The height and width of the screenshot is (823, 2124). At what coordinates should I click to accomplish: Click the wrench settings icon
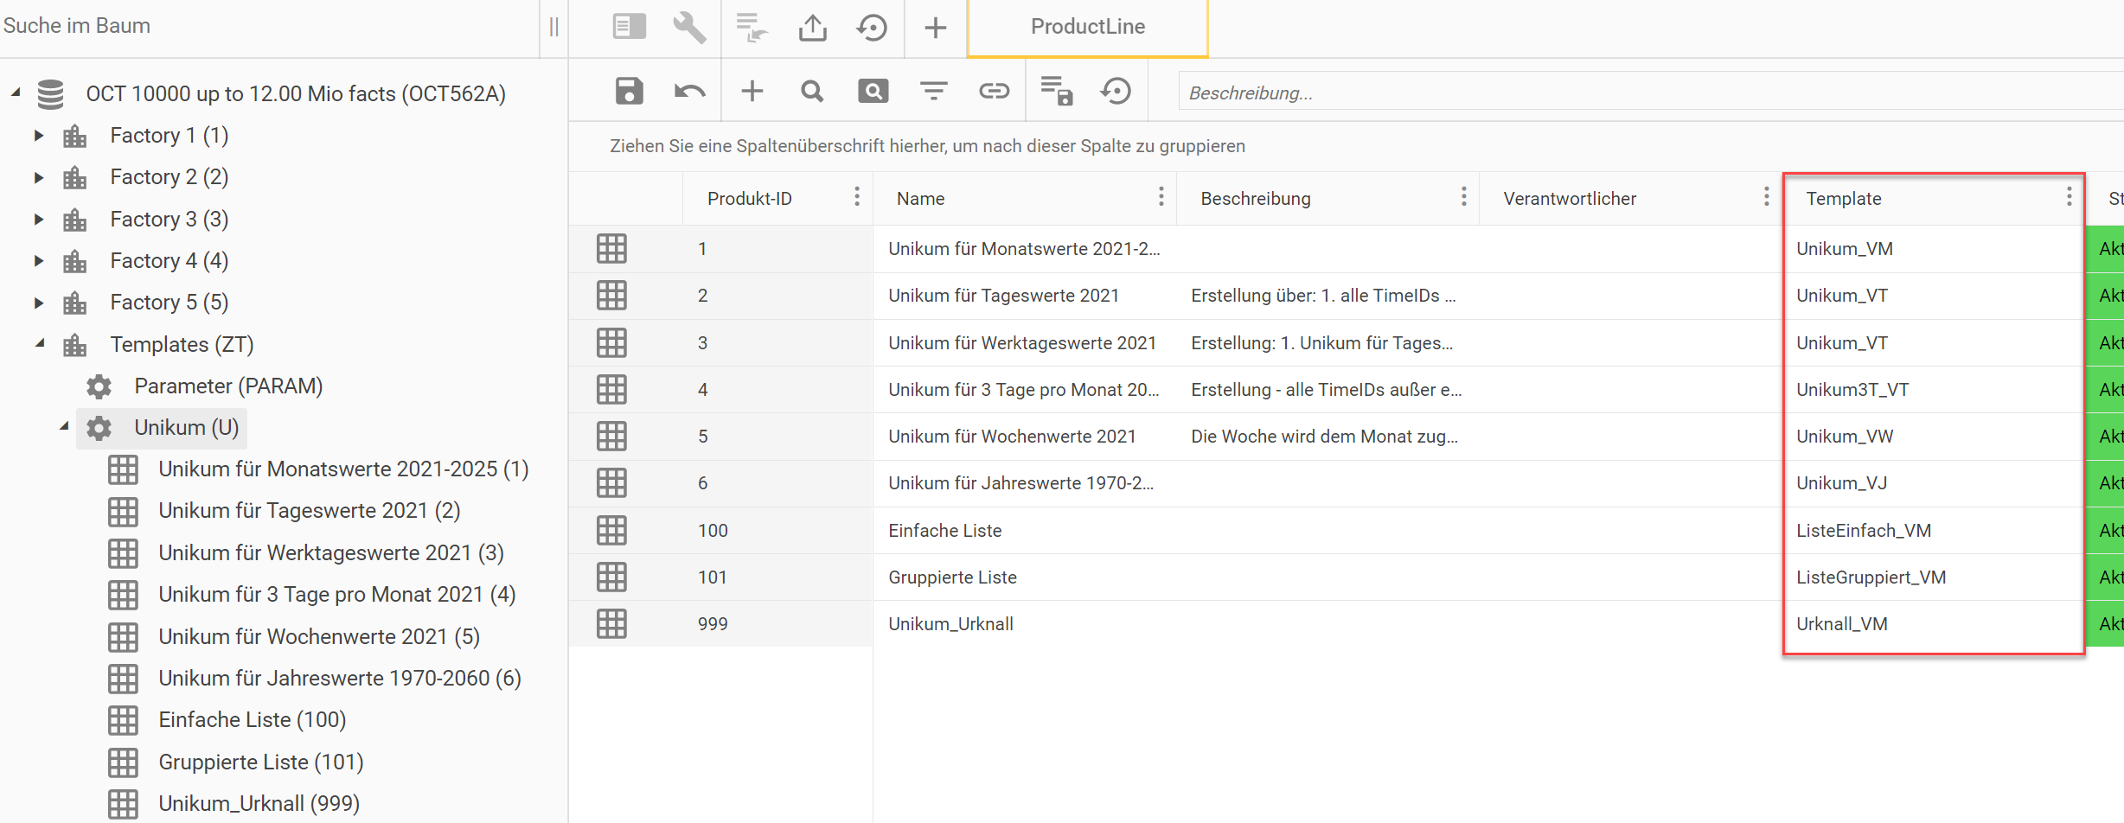[x=689, y=27]
